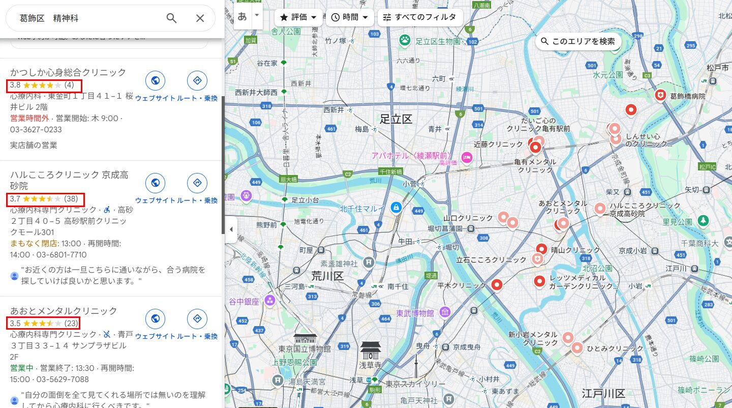Collapse the side panel with arrow tab
The width and height of the screenshot is (732, 408).
click(x=231, y=229)
